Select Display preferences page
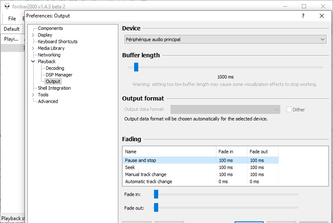333x223 pixels. (x=45, y=35)
